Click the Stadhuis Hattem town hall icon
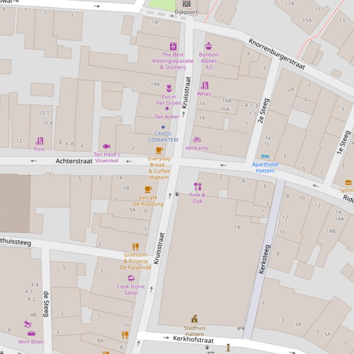354x354 pixels. click(x=194, y=319)
